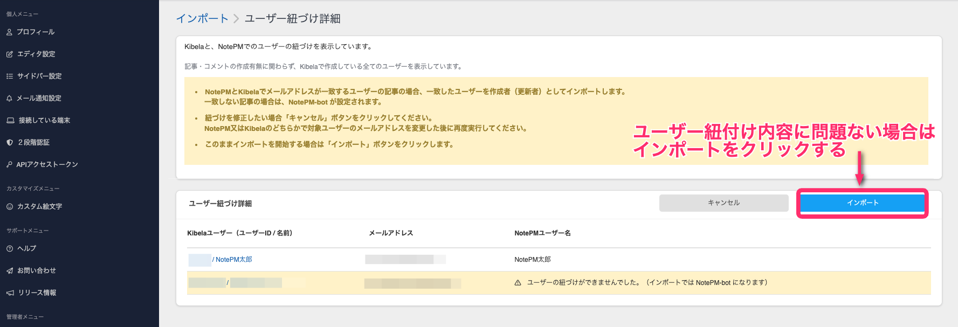Open カスタム絵文字 menu item
This screenshot has height=327, width=958.
[x=39, y=207]
